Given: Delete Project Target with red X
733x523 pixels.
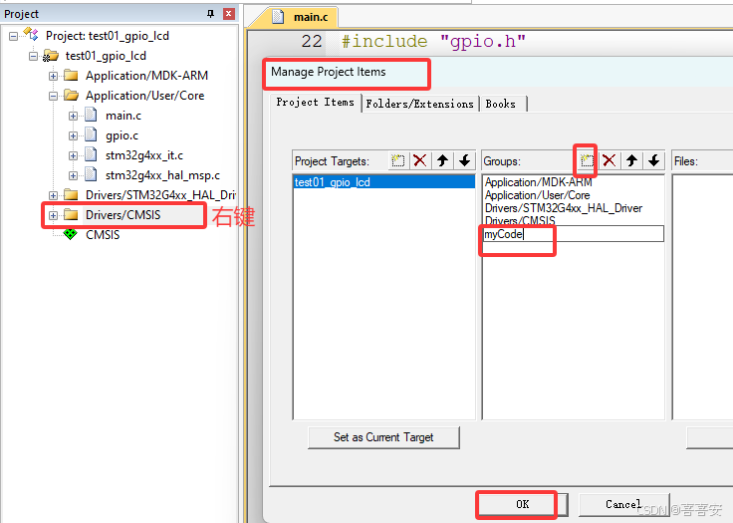Looking at the screenshot, I should tap(420, 161).
